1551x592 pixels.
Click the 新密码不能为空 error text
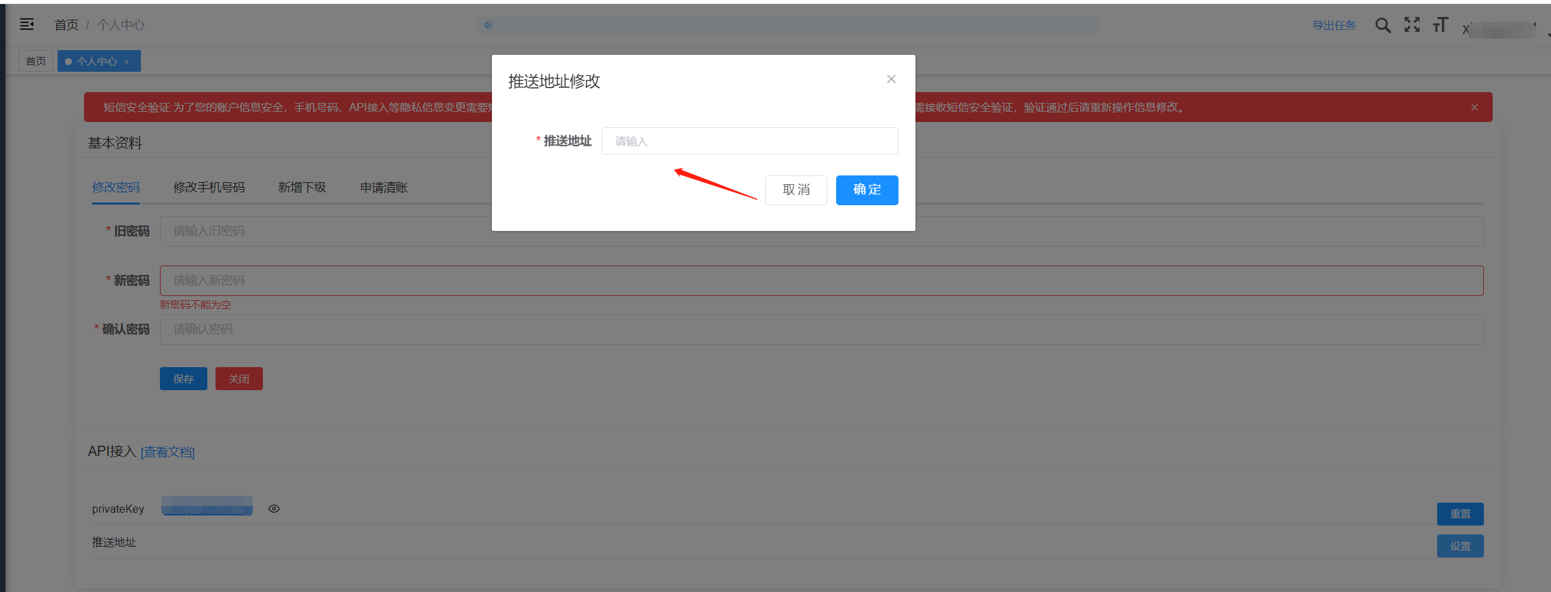(195, 305)
